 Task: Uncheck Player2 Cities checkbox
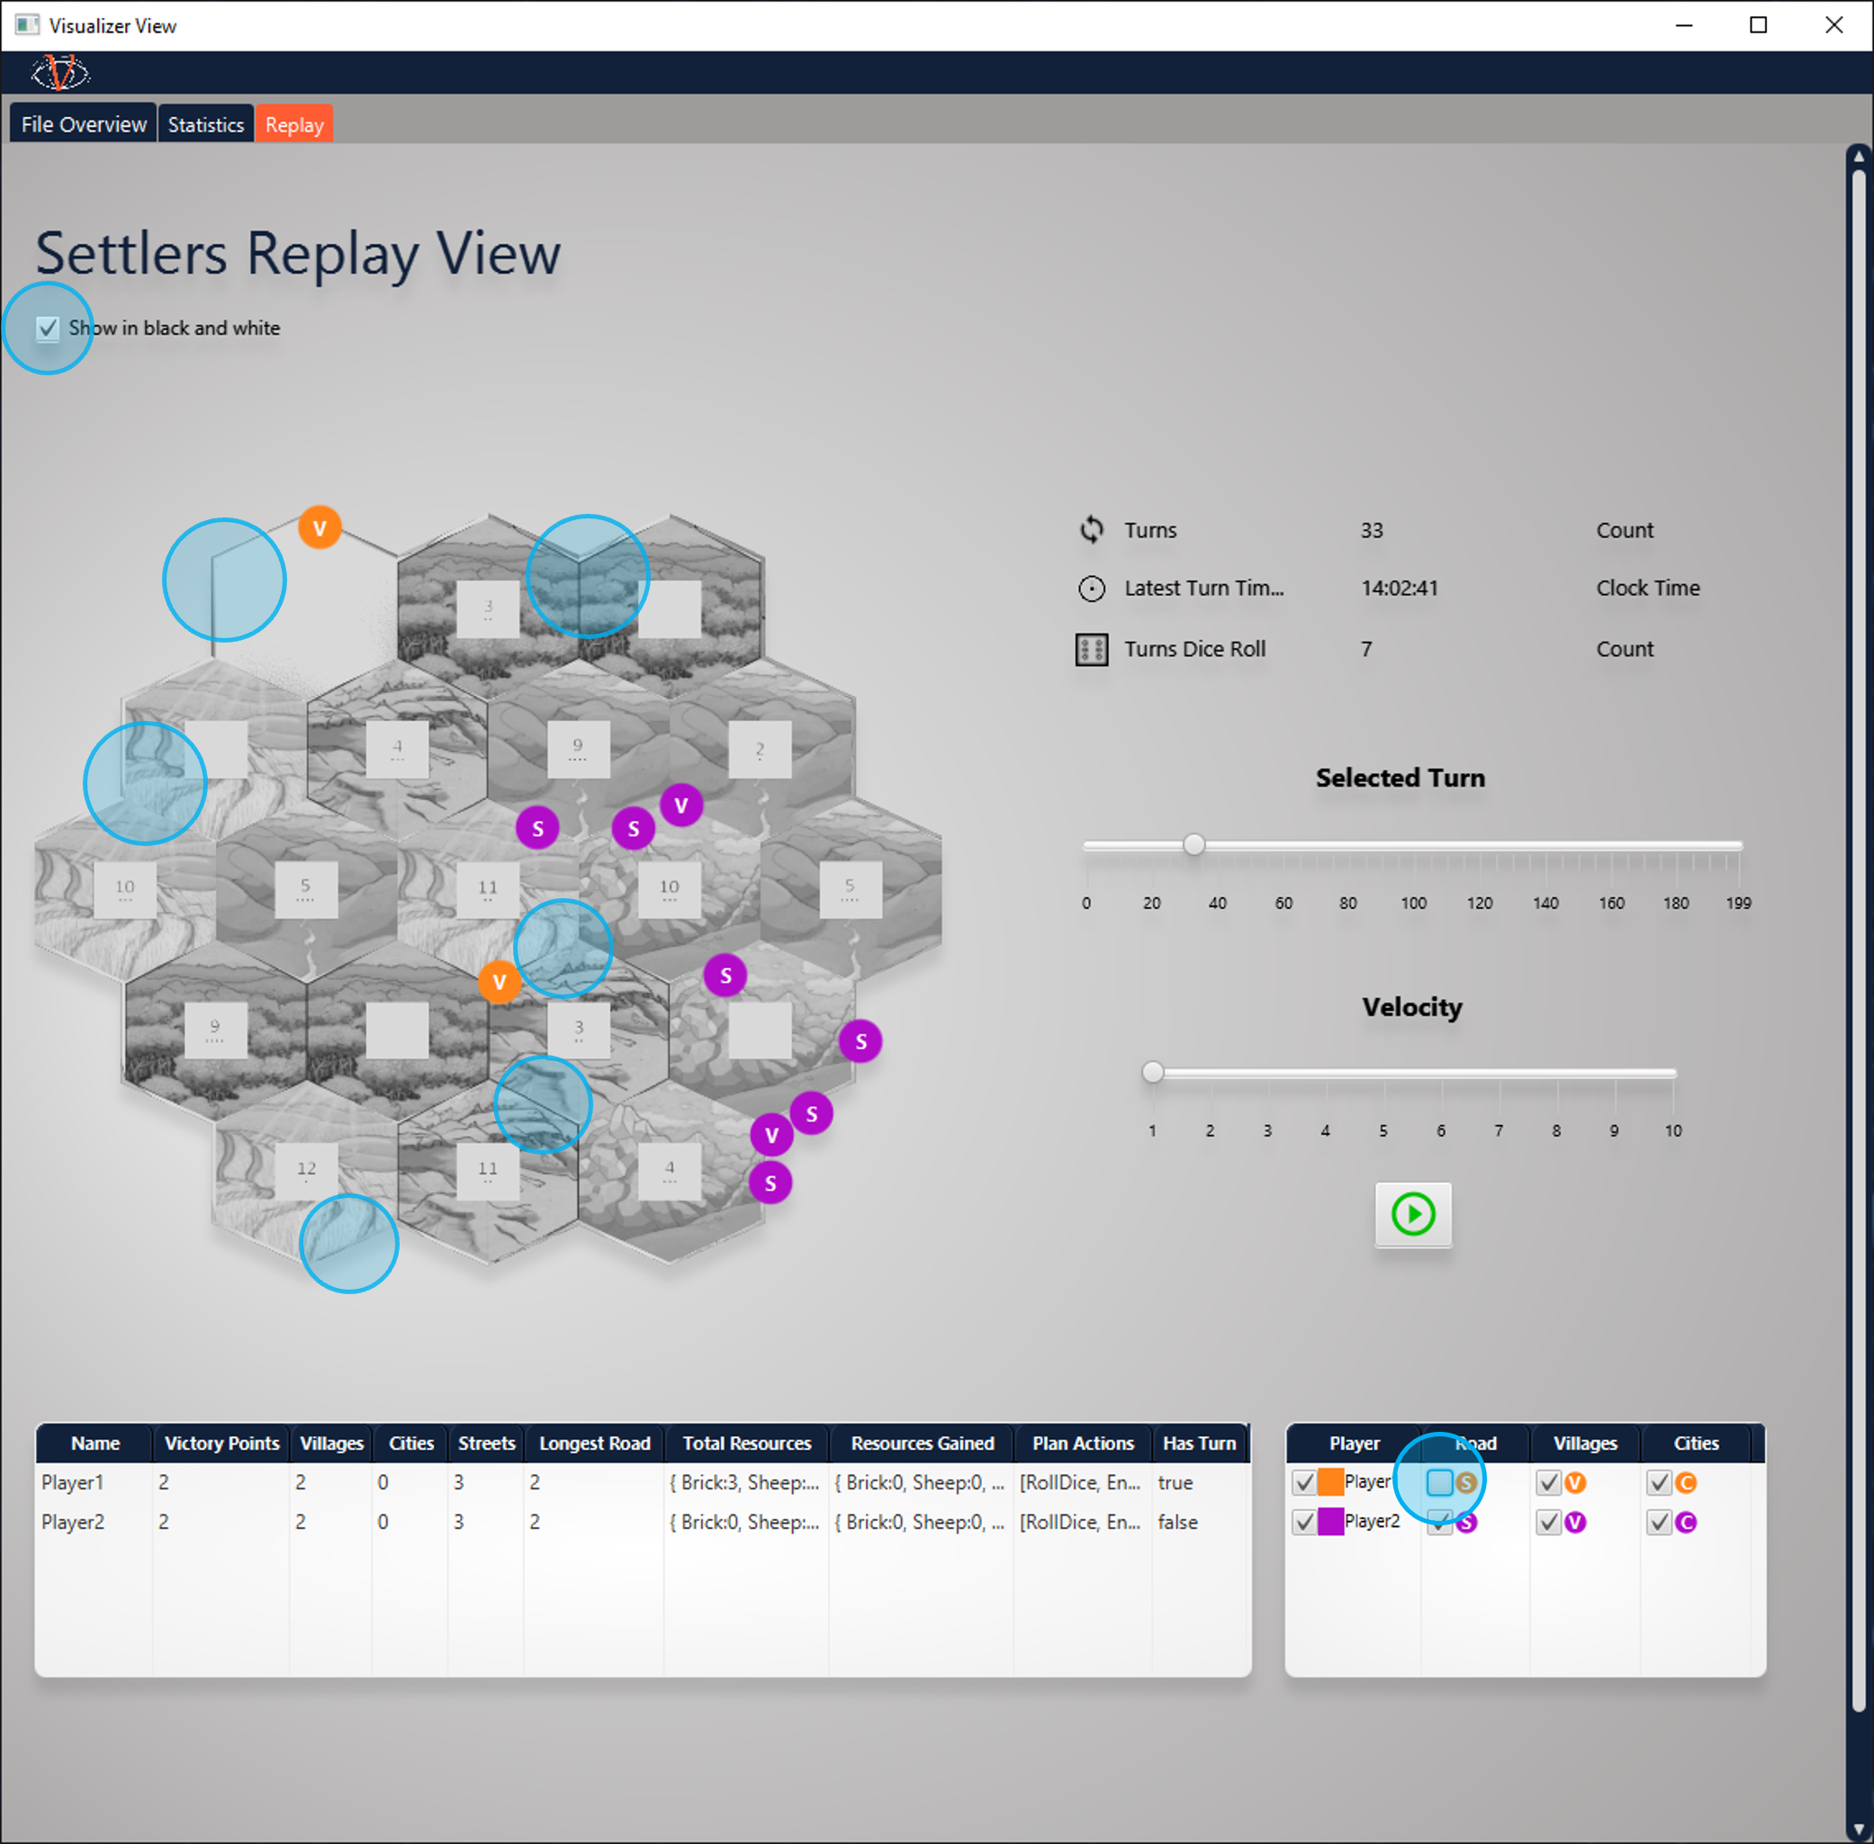tap(1659, 1523)
